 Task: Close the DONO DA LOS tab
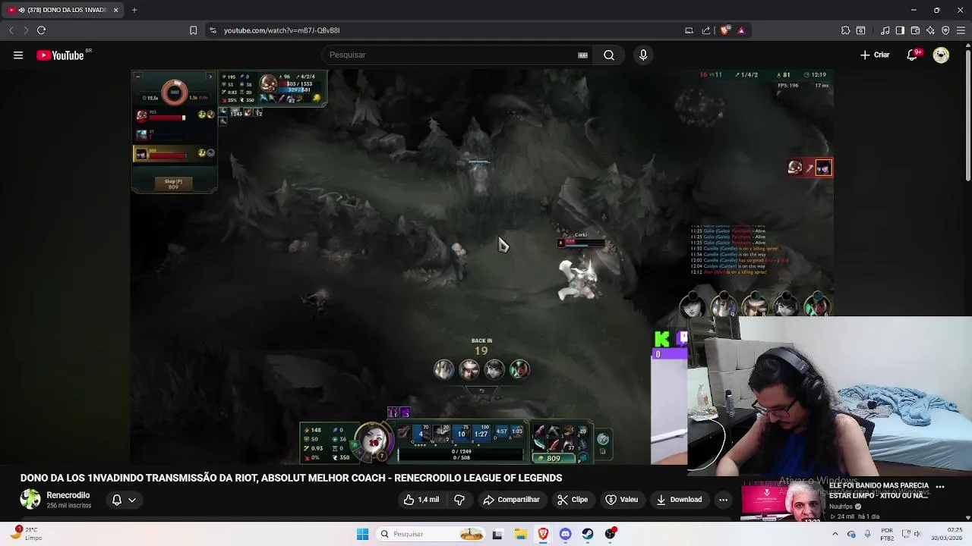pos(115,10)
